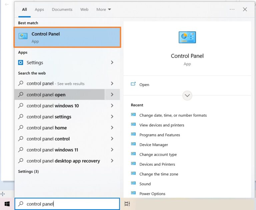Expand the Settings app result arrow
Viewport: 256px width, 210px height.
click(x=112, y=63)
